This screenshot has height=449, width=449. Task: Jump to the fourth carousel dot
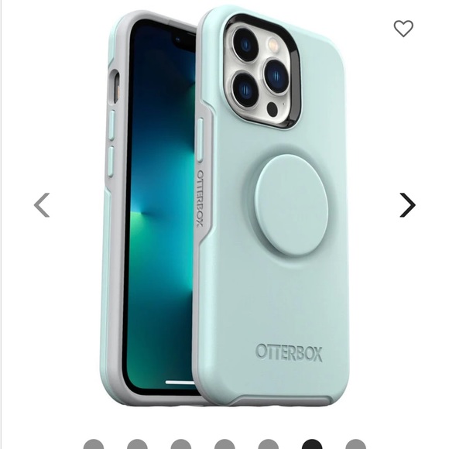(224, 444)
